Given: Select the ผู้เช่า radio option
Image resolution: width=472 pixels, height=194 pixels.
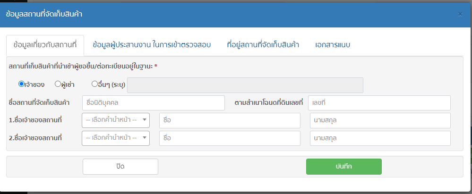Looking at the screenshot, I should coord(58,84).
